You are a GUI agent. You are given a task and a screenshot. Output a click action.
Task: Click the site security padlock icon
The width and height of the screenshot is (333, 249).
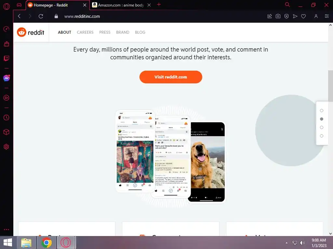[x=56, y=16]
